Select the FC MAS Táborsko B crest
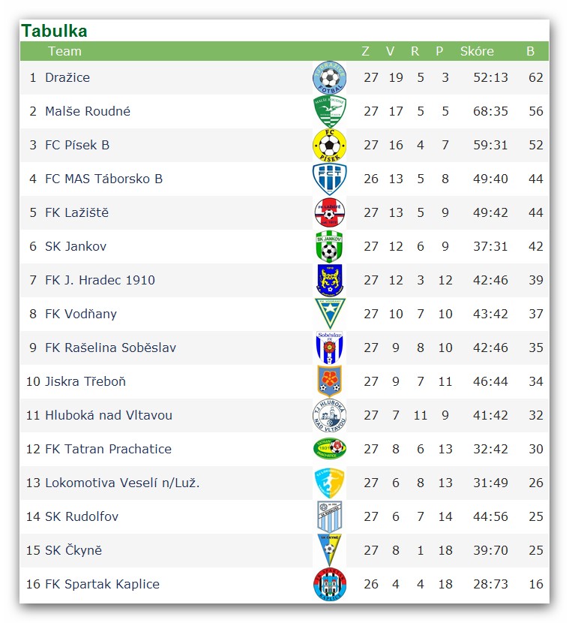 (x=329, y=179)
